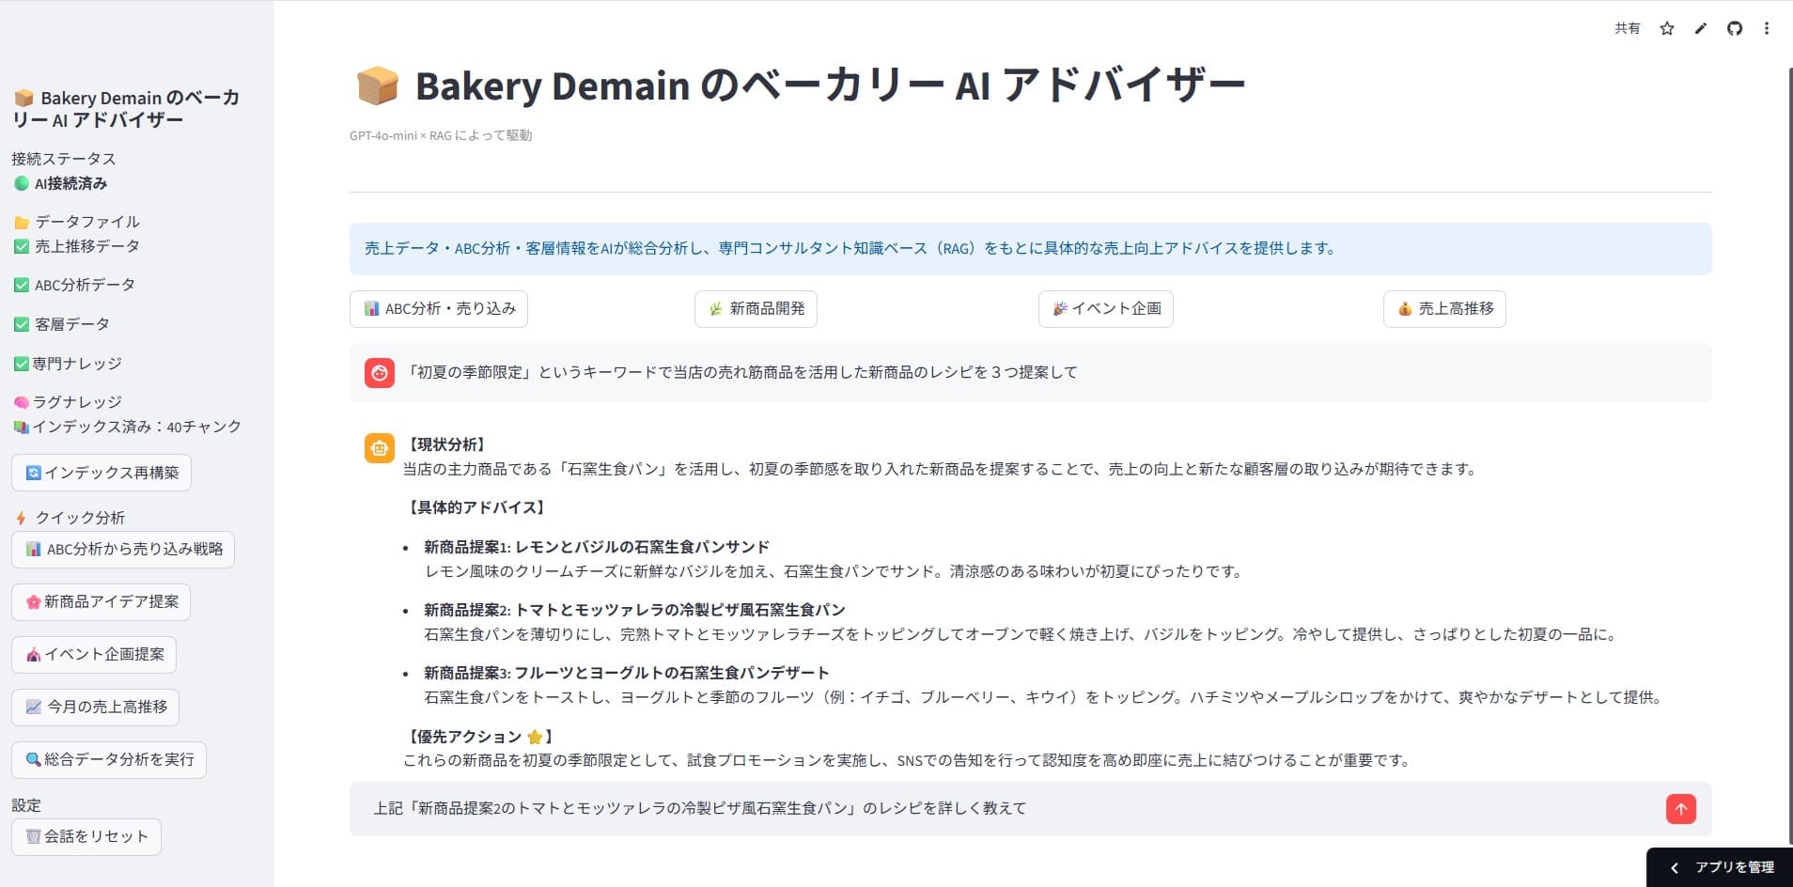Click the bar chart icon on ABC分析・売り込み
This screenshot has height=887, width=1793.
[x=371, y=308]
